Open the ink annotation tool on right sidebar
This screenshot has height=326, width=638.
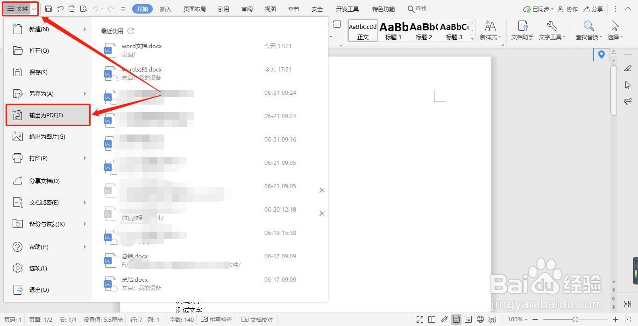point(628,68)
